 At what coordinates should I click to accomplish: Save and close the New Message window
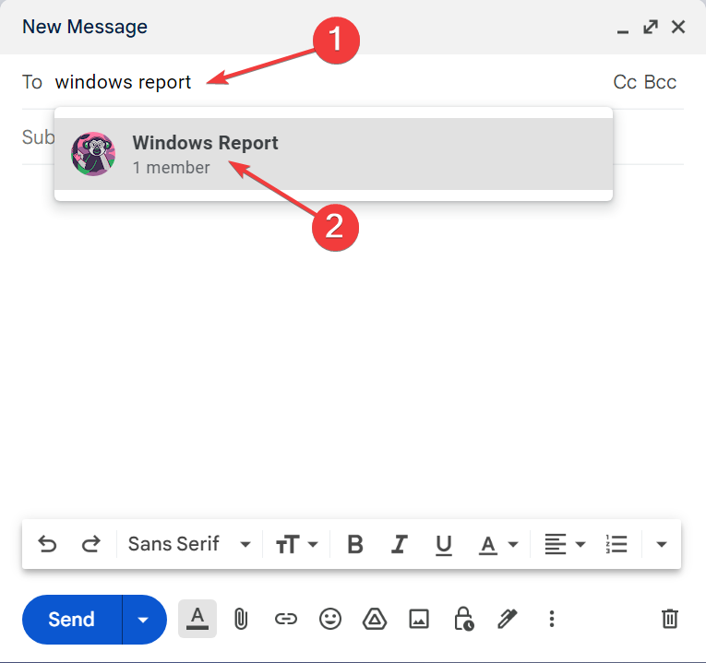point(678,27)
